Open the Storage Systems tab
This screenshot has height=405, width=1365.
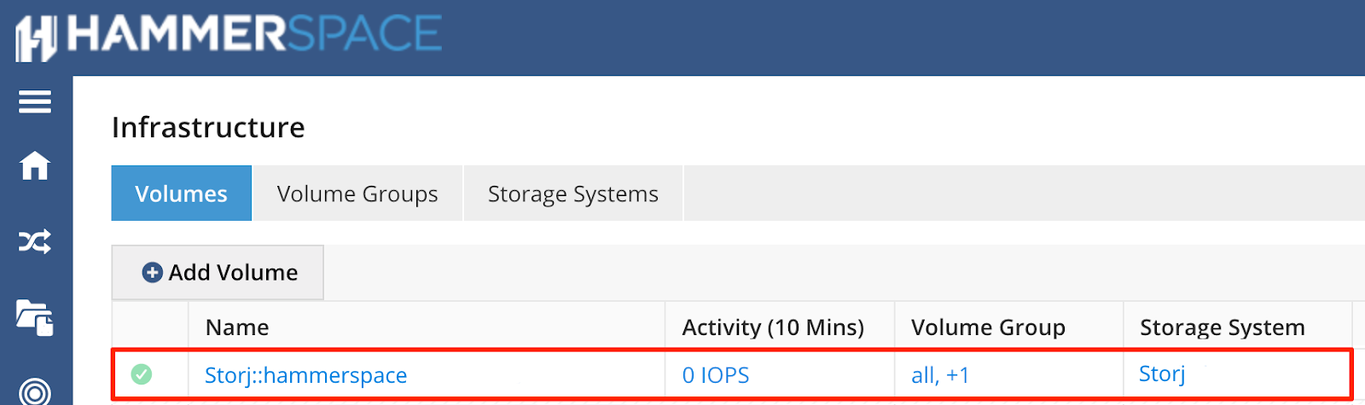click(x=573, y=194)
